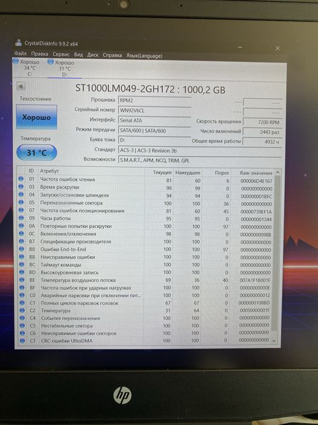Image resolution: width=318 pixels, height=425 pixels.
Task: Click the CrystalDiskInfo title bar icon
Action: (x=18, y=42)
